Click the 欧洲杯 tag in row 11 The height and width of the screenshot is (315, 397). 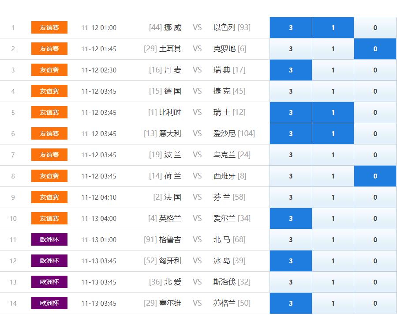[49, 239]
